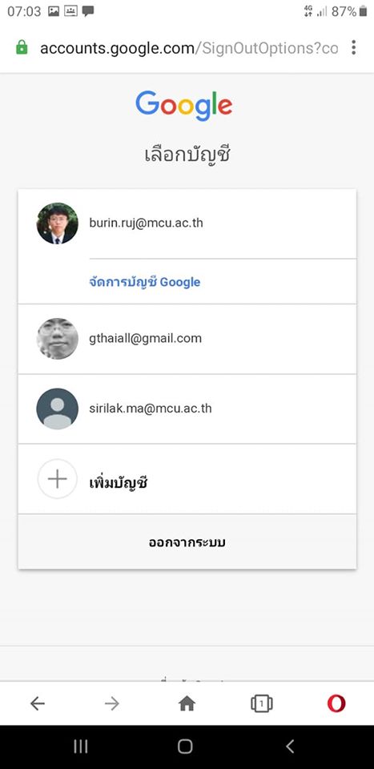Select the gthaiall@gmail.com account

click(187, 339)
